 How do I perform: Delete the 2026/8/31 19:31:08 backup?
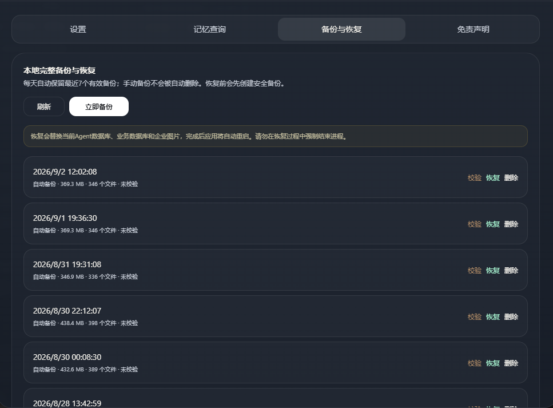511,270
